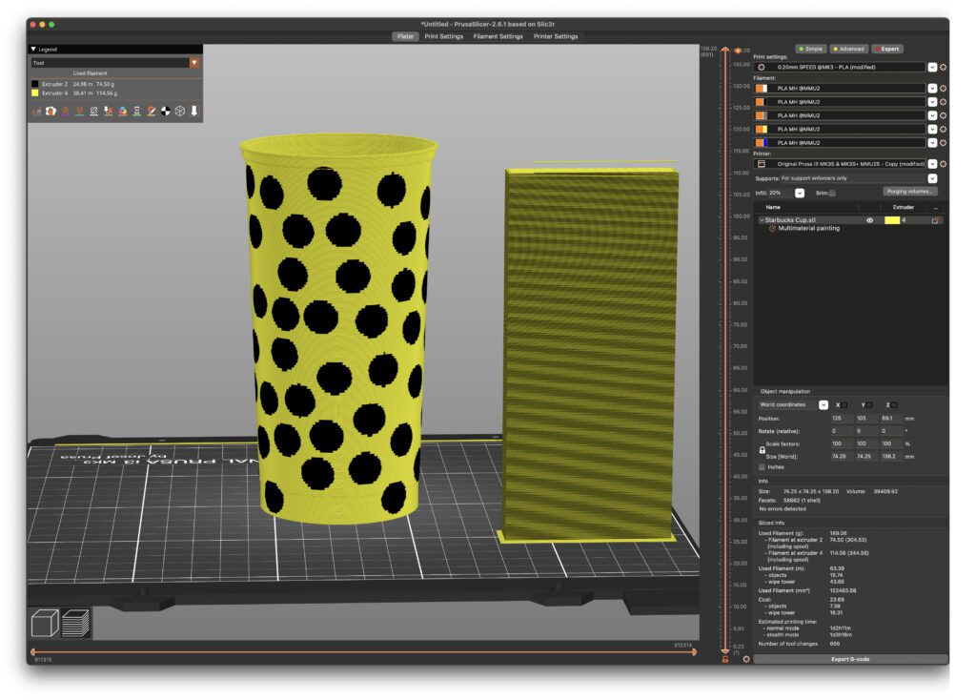Click the scale factors lock icon

click(762, 449)
